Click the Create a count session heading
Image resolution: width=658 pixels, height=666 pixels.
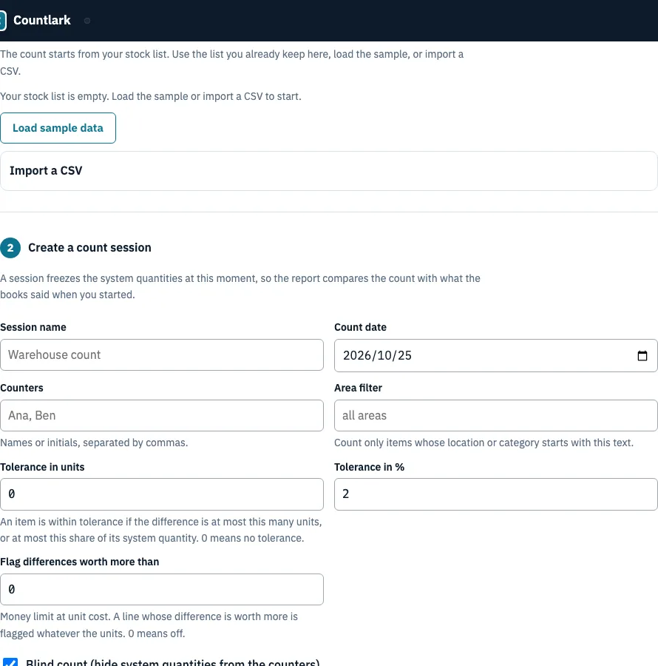tap(89, 248)
